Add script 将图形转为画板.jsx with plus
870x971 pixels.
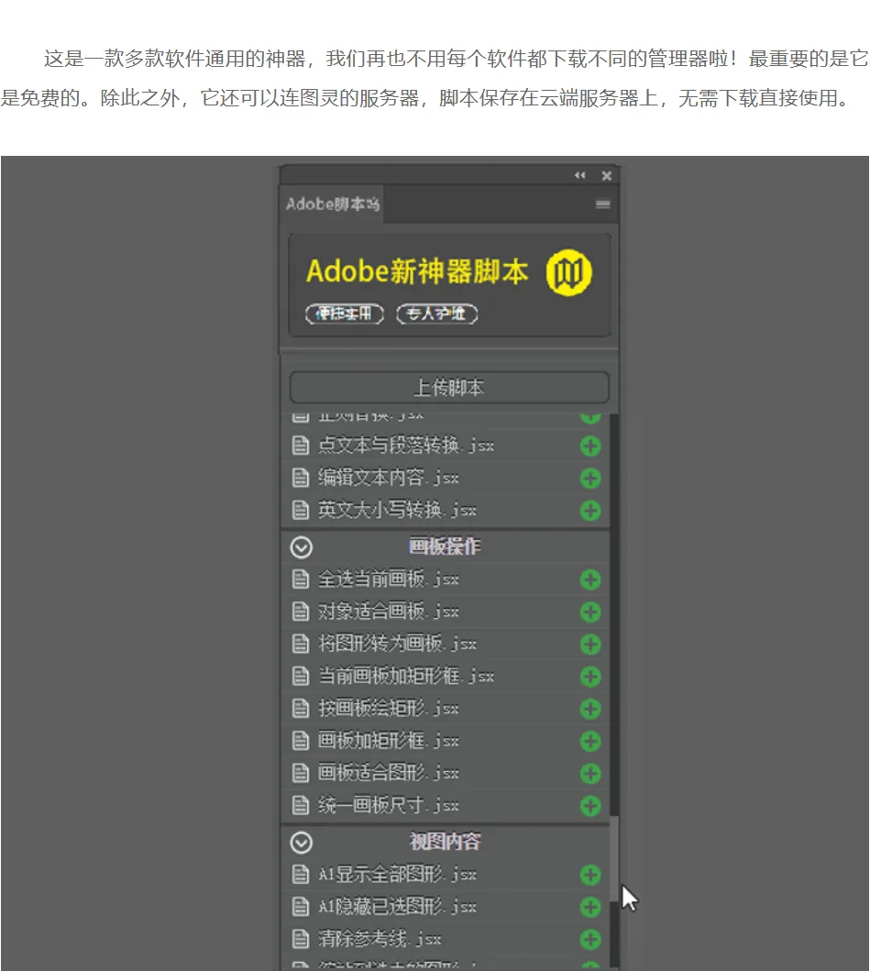pyautogui.click(x=590, y=644)
